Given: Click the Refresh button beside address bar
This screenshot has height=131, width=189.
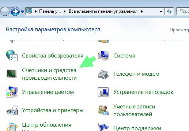Looking at the screenshot, I should (x=169, y=12).
